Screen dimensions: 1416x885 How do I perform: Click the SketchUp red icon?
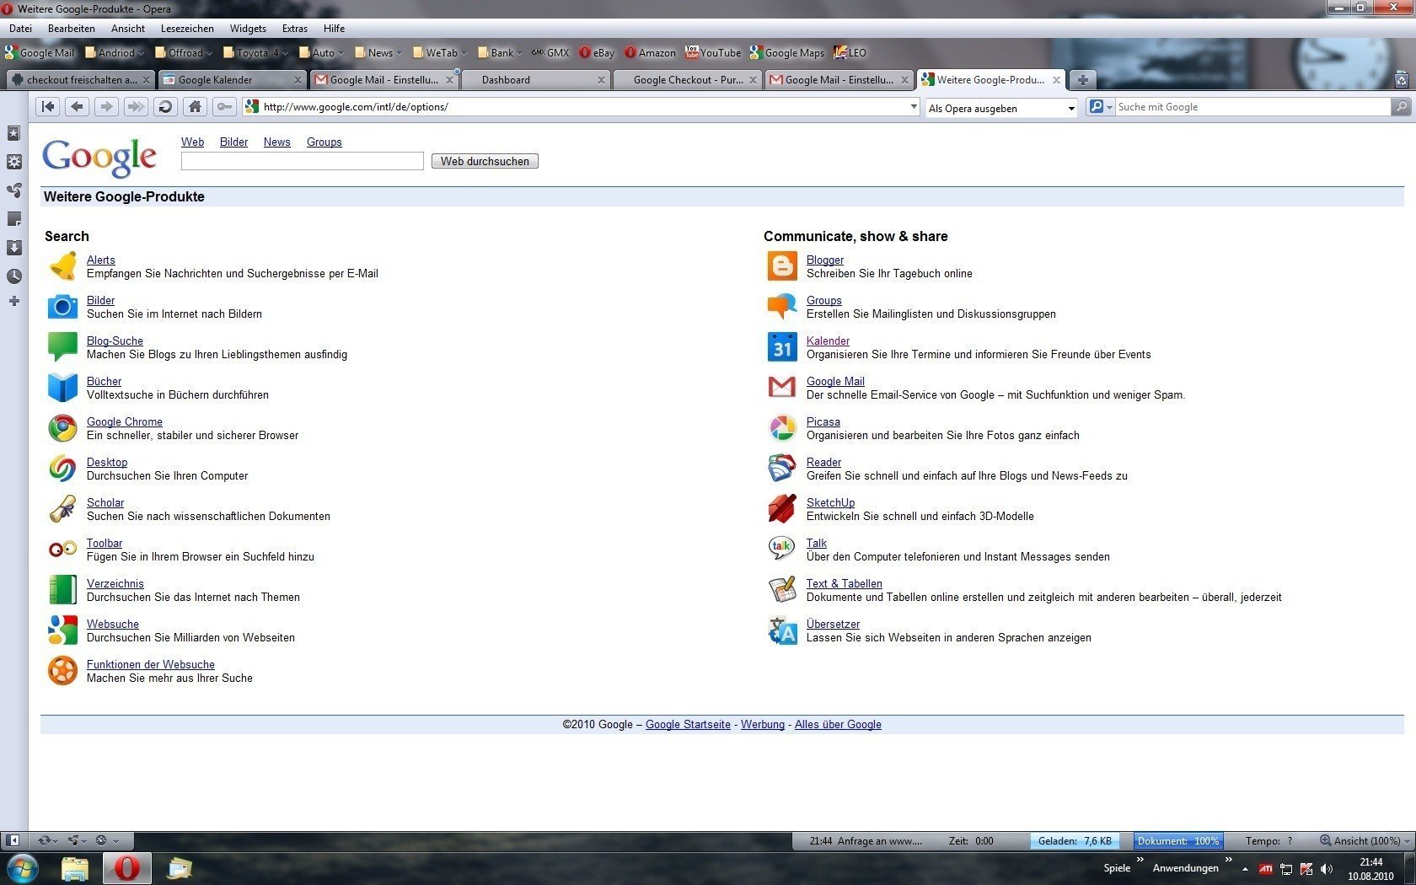(782, 509)
